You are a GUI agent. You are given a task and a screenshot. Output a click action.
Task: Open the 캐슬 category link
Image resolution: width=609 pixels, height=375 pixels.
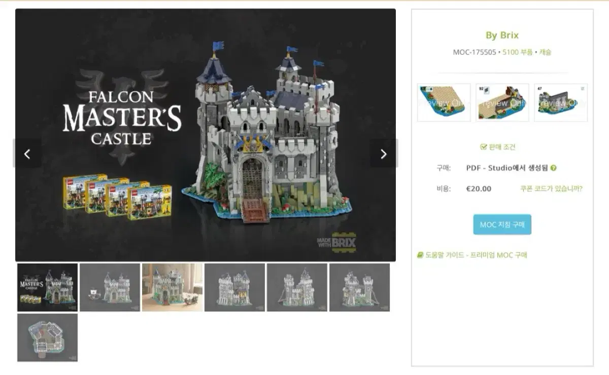[x=545, y=52]
